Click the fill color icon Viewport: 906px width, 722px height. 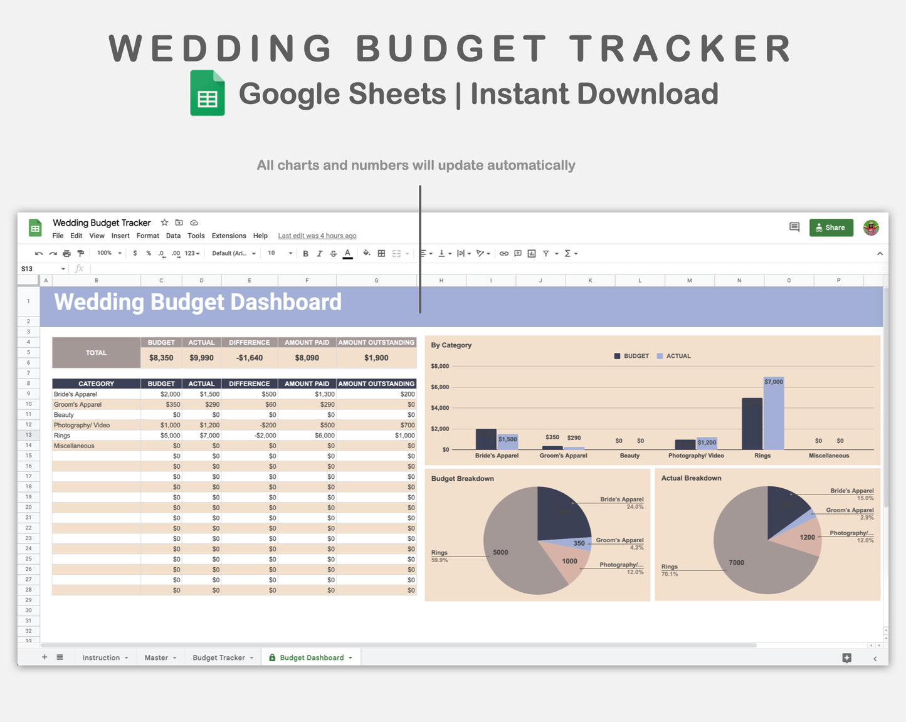(366, 253)
